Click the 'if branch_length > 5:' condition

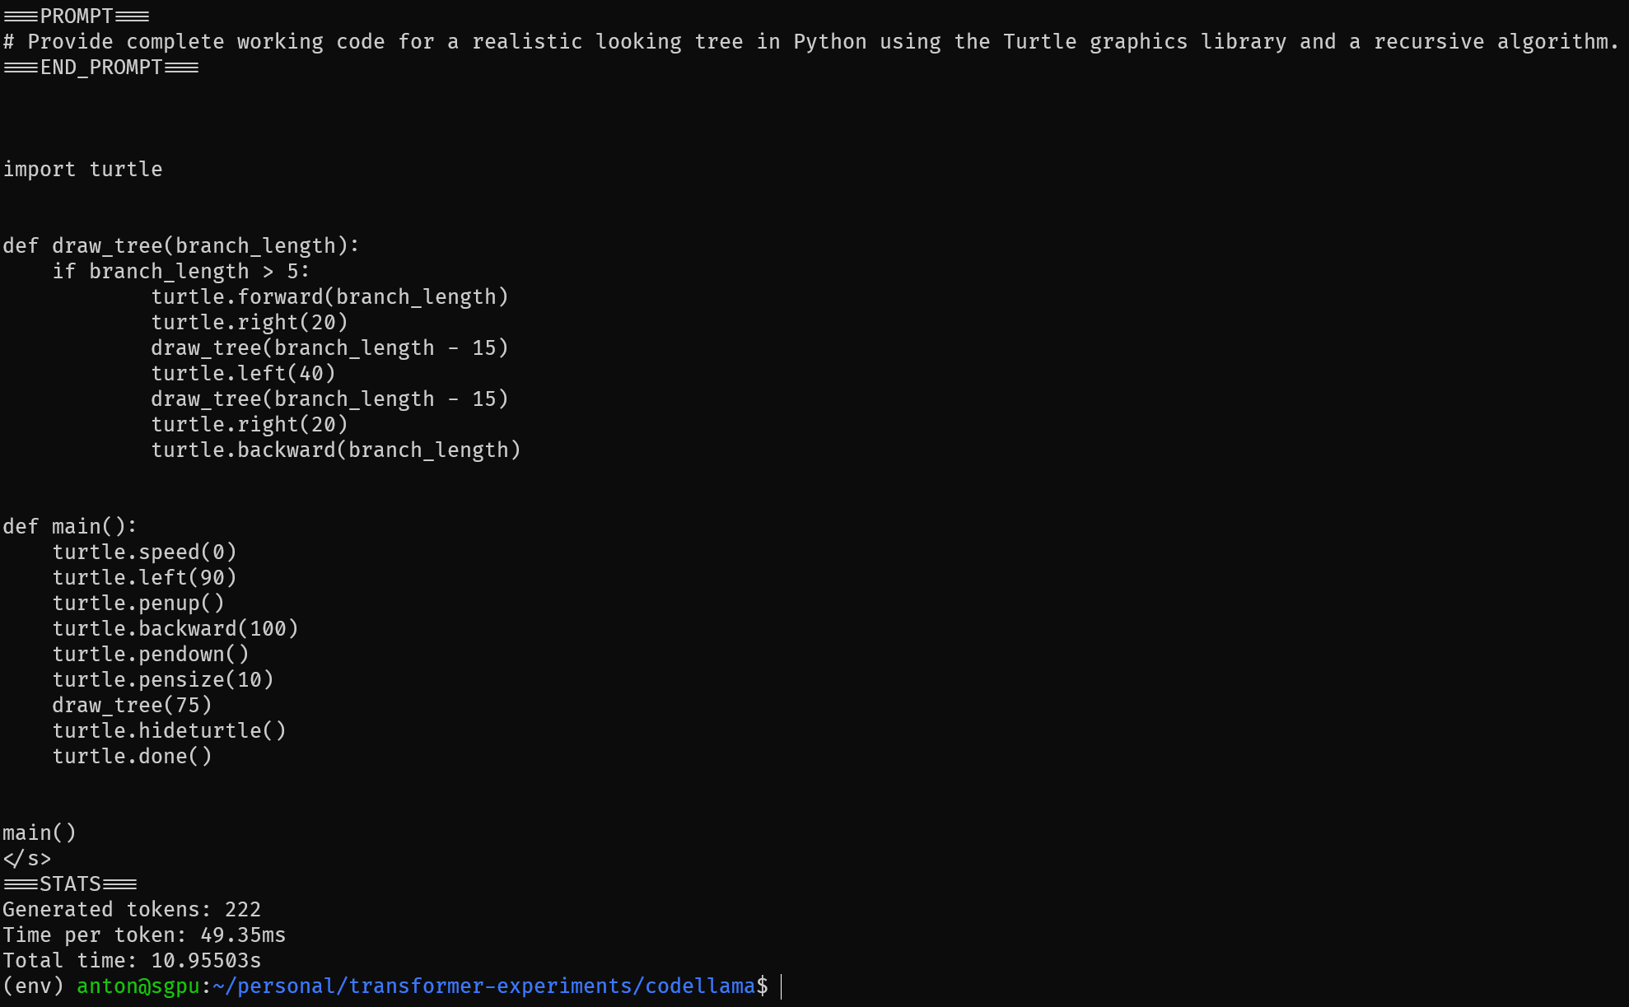coord(180,271)
